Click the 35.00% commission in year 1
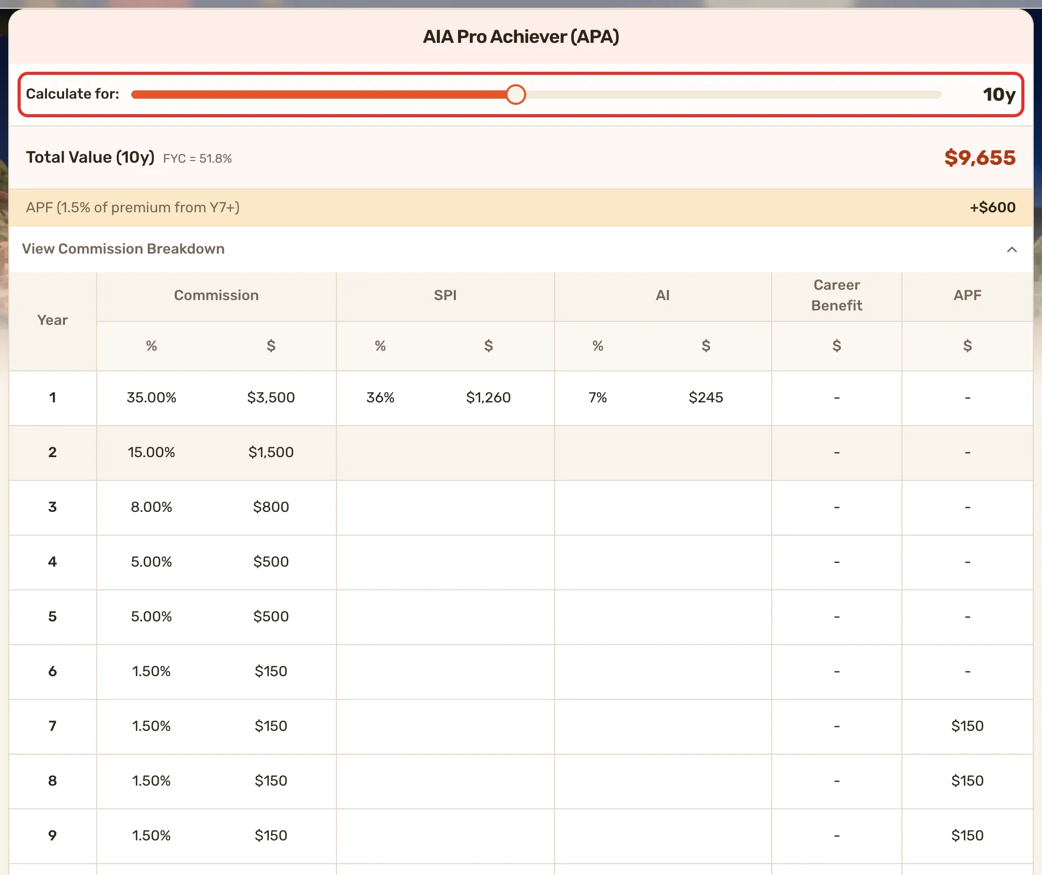Image resolution: width=1042 pixels, height=875 pixels. pos(151,398)
